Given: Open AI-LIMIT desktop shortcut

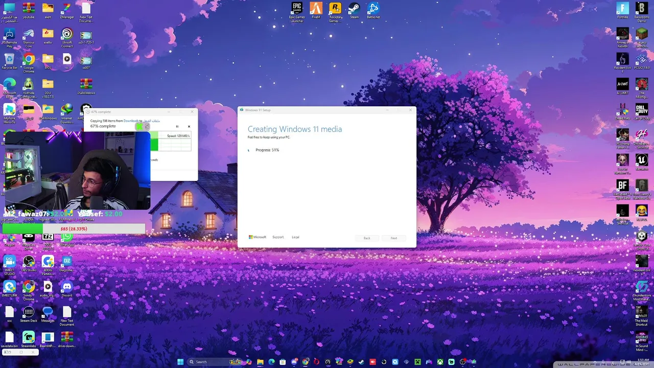Looking at the screenshot, I should pos(622,87).
